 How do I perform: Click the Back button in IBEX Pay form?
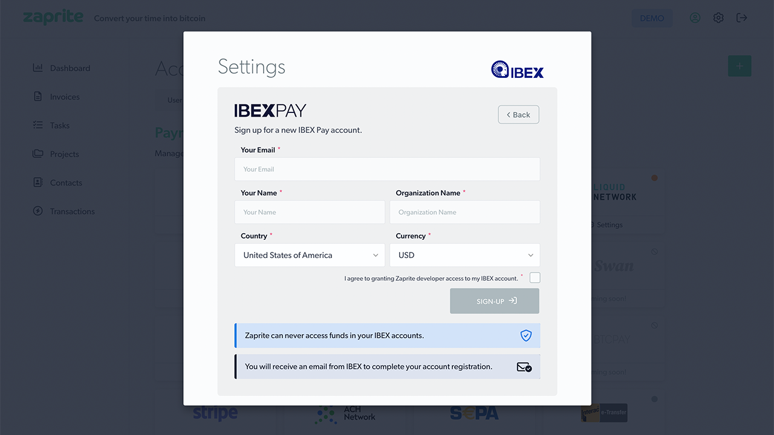point(518,115)
